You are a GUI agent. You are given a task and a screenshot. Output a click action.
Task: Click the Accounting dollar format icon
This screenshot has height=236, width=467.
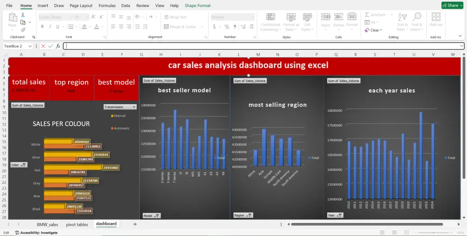214,27
